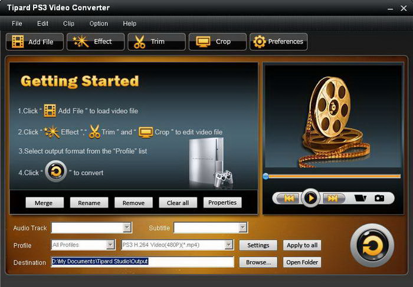Click the scissors Trim icon in step 2
413x287 pixels.
pyautogui.click(x=94, y=131)
